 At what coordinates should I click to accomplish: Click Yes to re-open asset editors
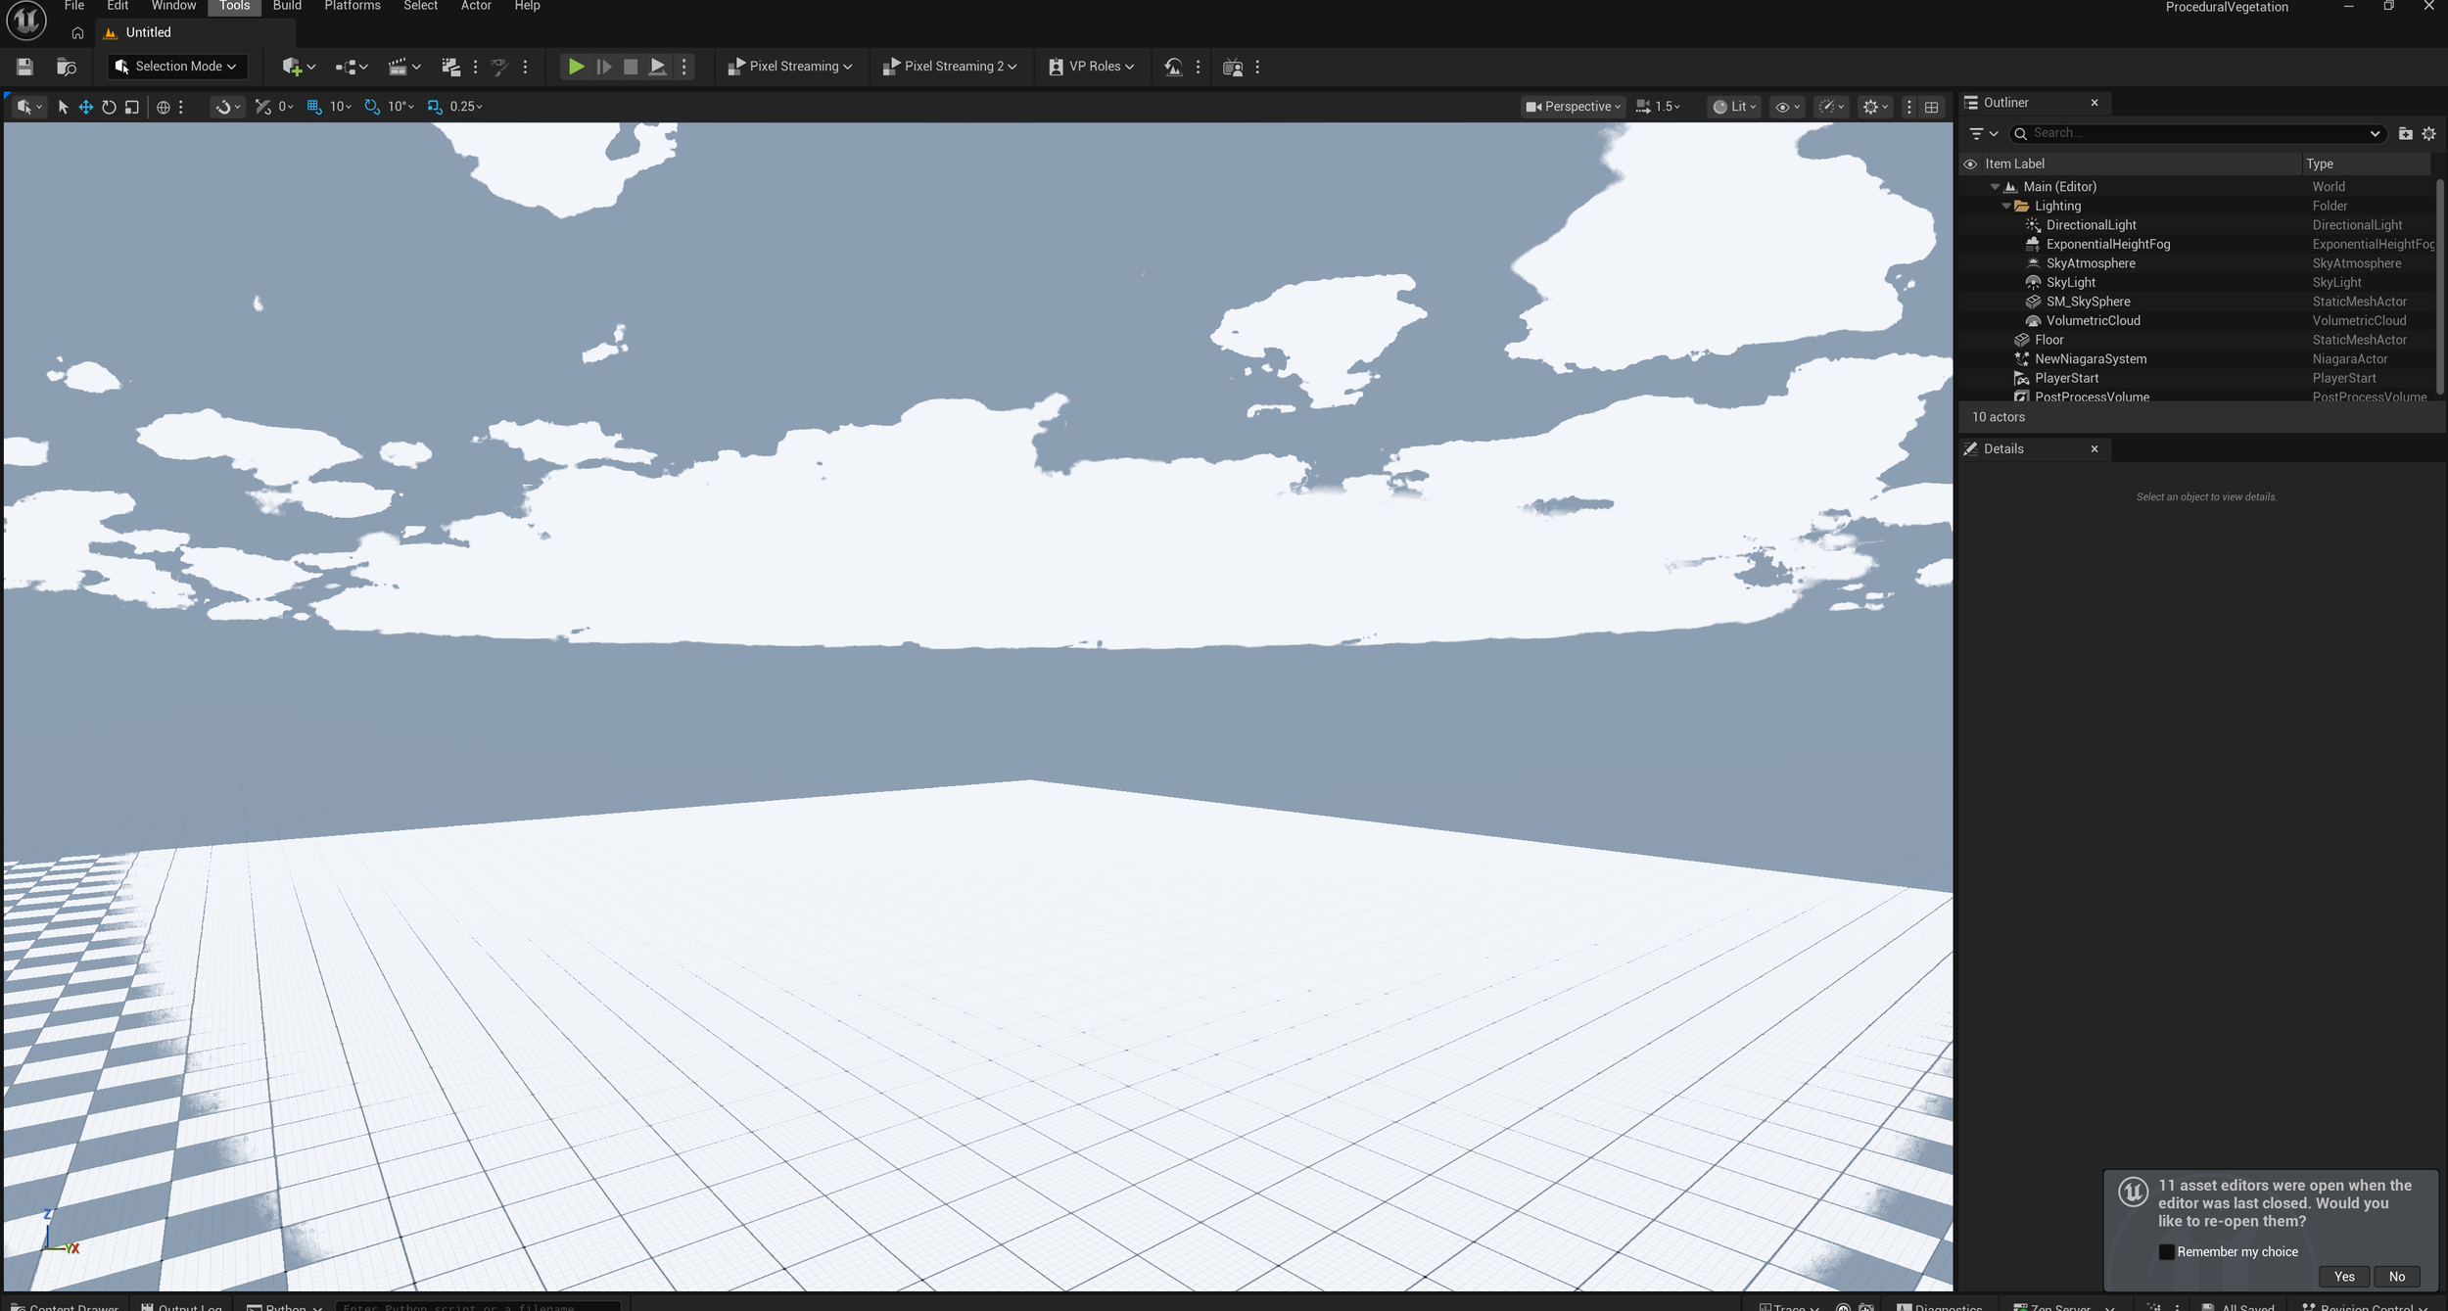2343,1276
